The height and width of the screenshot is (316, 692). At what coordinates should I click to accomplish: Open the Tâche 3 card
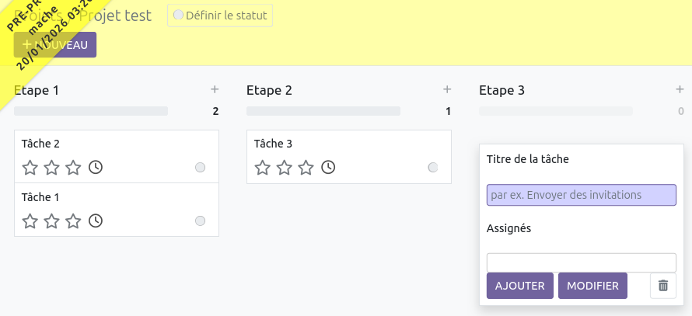348,144
